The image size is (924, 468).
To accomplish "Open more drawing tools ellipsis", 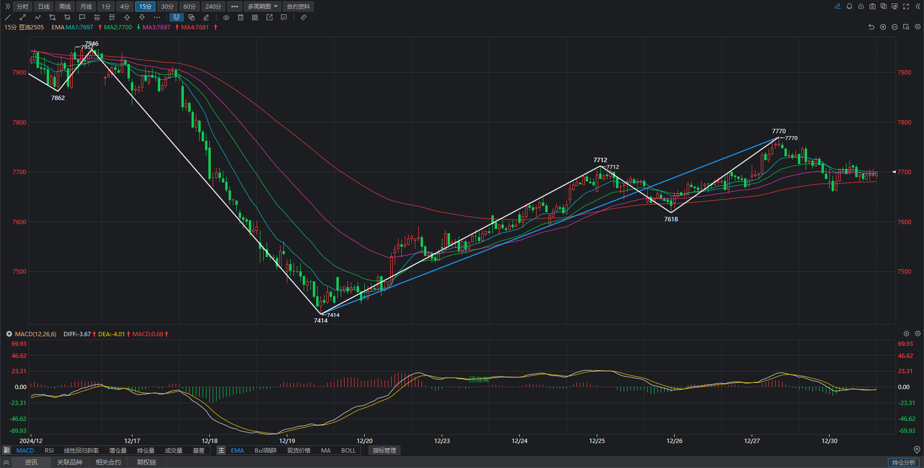I will click(x=157, y=17).
